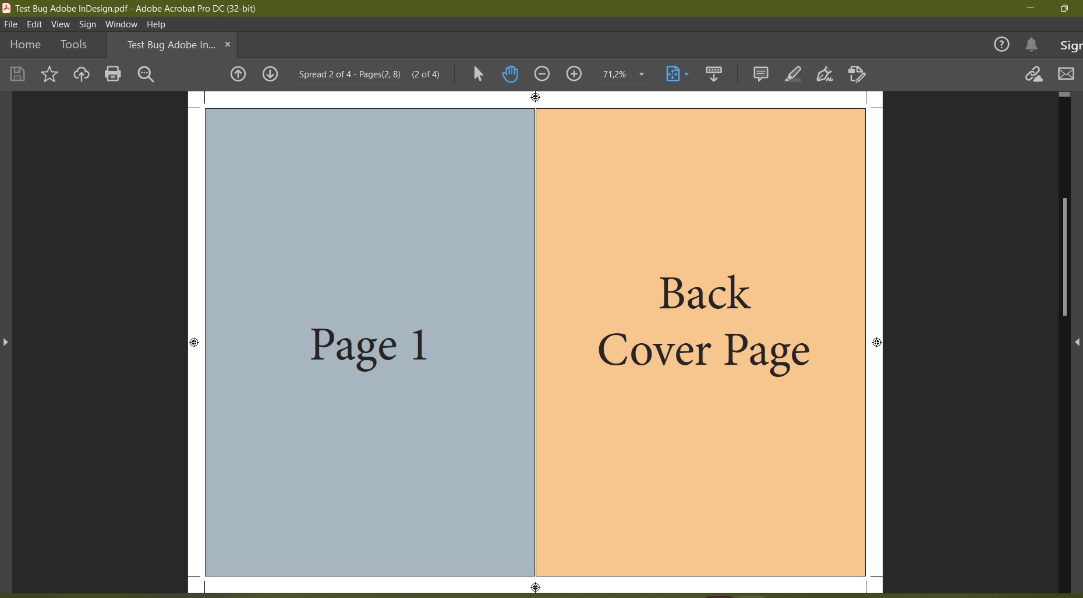
Task: Switch to the Tools tab
Action: click(x=74, y=45)
